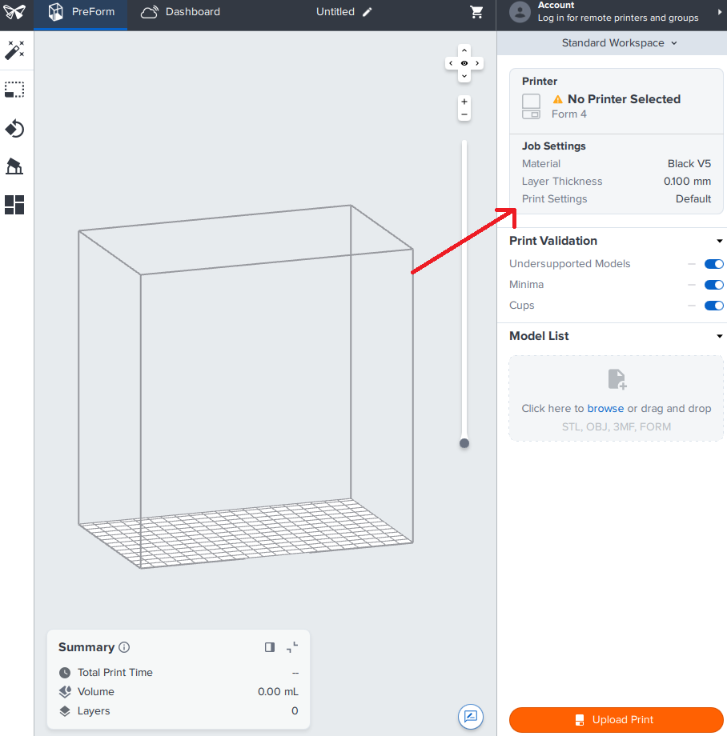
Task: Open the shopping cart icon
Action: point(476,12)
